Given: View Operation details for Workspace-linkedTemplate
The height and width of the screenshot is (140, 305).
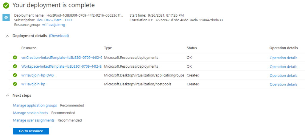Looking at the screenshot, I should pyautogui.click(x=284, y=67).
